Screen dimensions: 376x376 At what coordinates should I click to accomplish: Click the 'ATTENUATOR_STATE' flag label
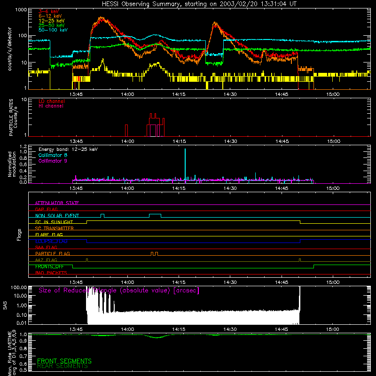tap(57, 203)
